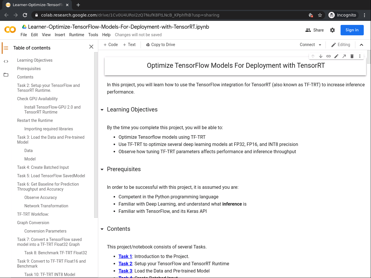371x278 pixels.
Task: Click the Google Drive file icon
Action: [x=24, y=27]
